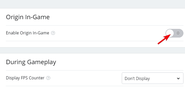This screenshot has width=185, height=92.
Task: Click grey divider band above During Gameplay
Action: (x=92, y=50)
